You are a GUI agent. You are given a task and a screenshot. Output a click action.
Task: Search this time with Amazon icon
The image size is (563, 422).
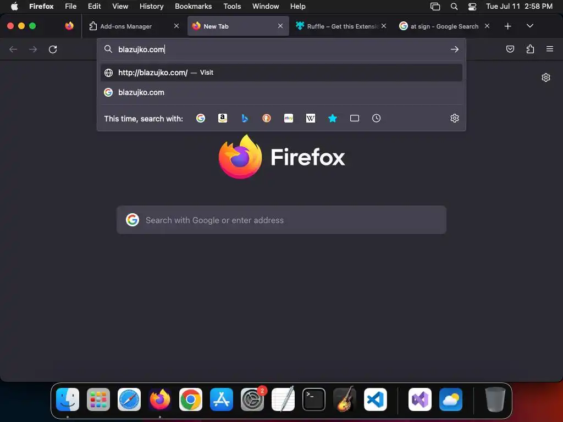[223, 118]
